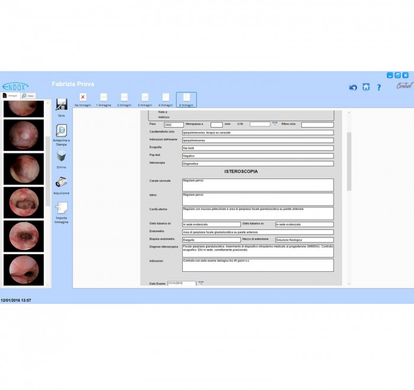
Task: Select the first hysteroscopy thumbnail image
Action: (24, 108)
